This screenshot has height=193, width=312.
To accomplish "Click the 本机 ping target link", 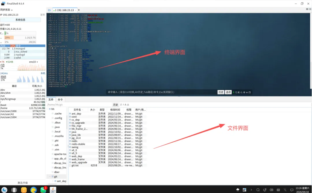I will coord(43,73).
